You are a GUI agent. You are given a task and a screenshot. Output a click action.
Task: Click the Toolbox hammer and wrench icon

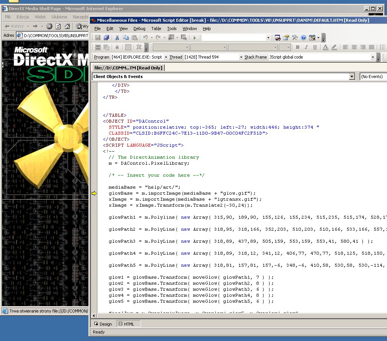(x=295, y=38)
